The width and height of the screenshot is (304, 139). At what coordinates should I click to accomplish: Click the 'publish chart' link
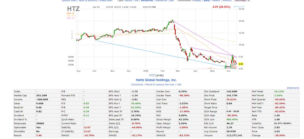point(70,1)
